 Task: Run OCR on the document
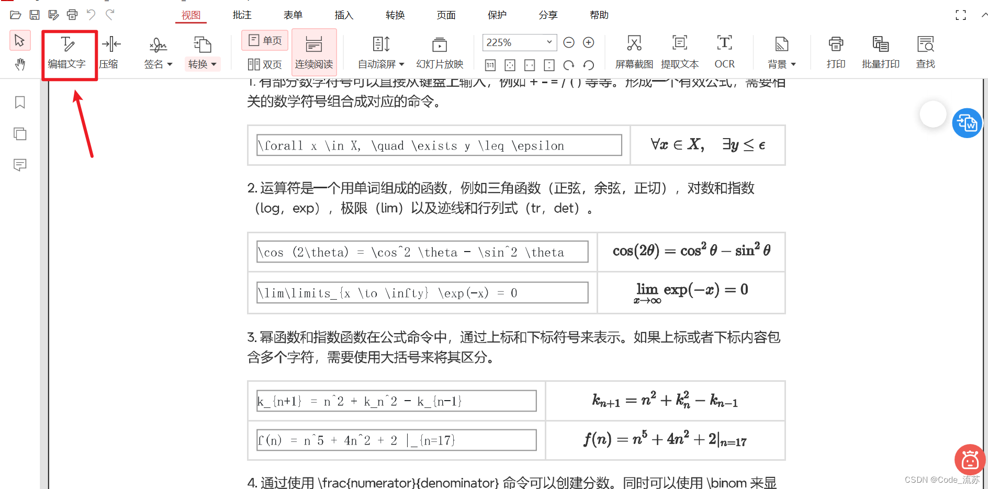[x=724, y=51]
